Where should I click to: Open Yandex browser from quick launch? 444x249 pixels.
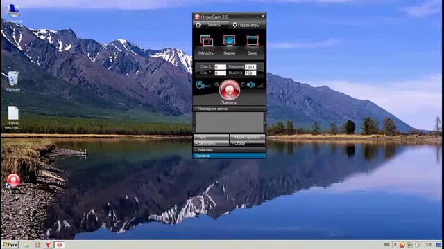pyautogui.click(x=48, y=245)
